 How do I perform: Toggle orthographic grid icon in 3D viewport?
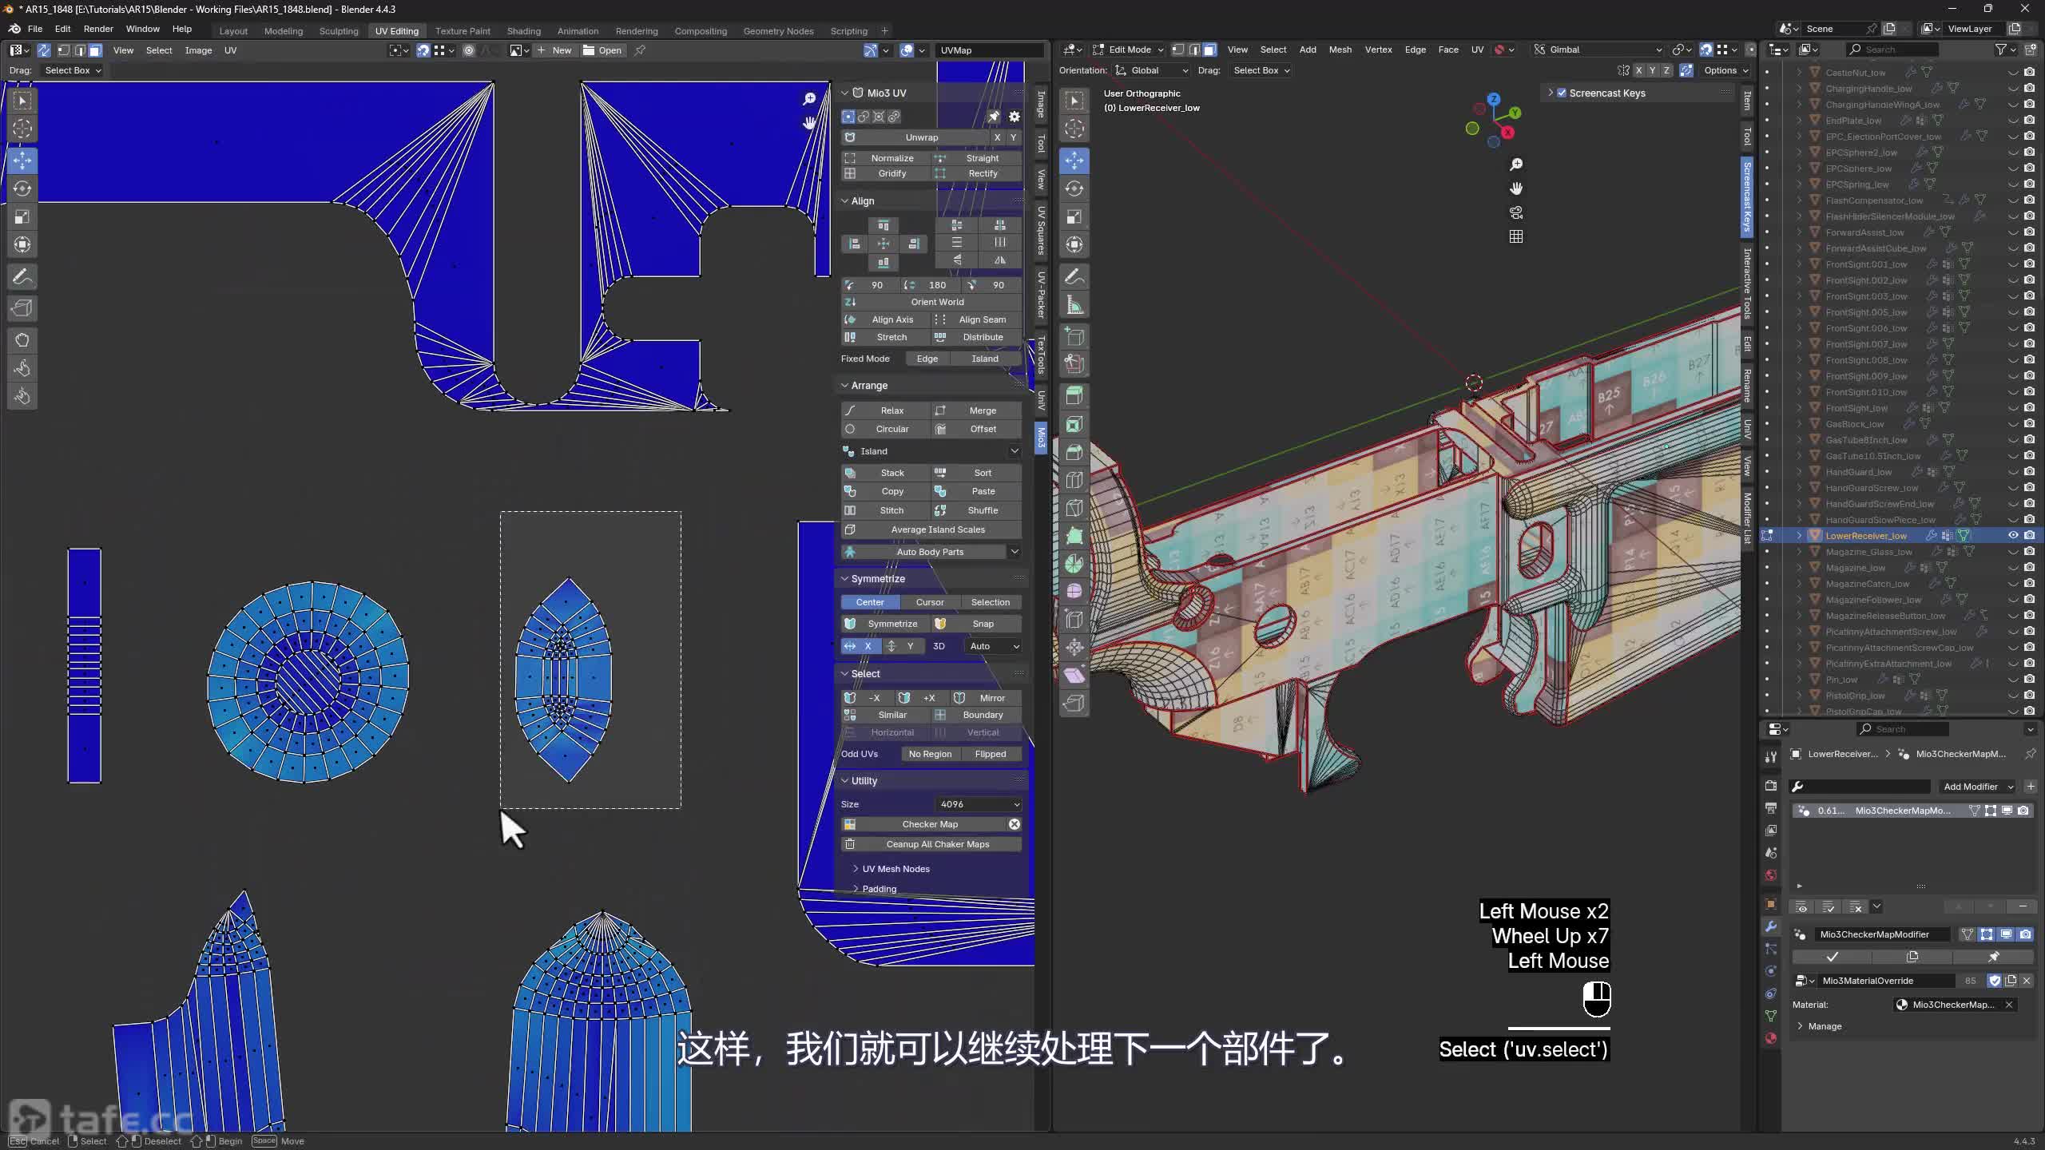(1515, 236)
